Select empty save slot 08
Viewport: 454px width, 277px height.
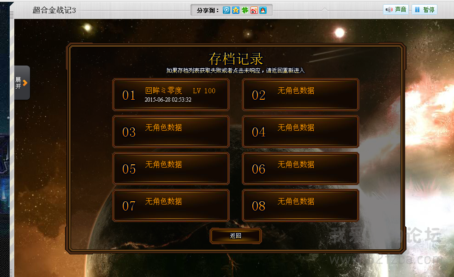pyautogui.click(x=300, y=205)
